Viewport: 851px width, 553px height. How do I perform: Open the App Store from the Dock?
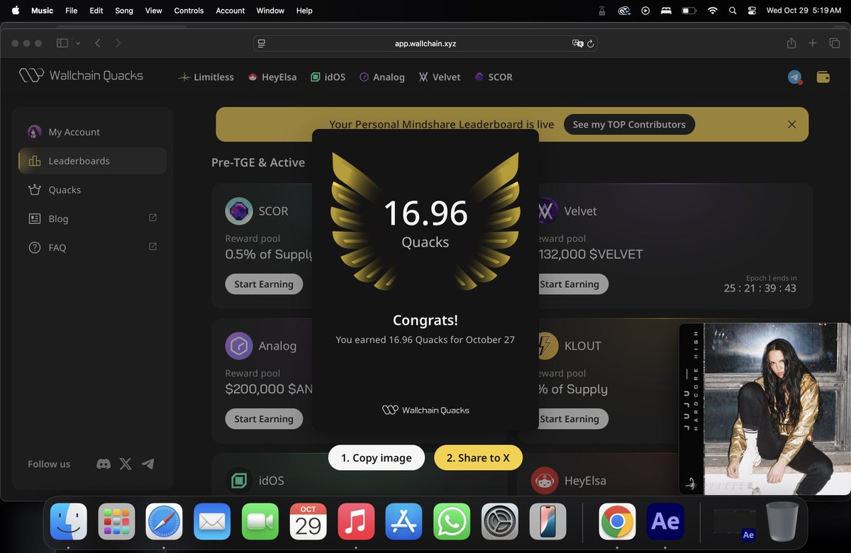coord(404,522)
